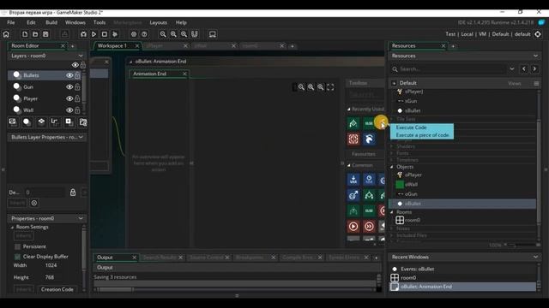Collapse the Rooms folder in resource tree
Screen dimensions: 549x308
click(392, 212)
